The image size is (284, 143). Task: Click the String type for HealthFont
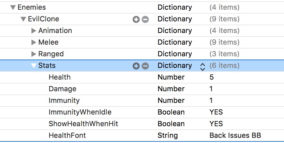(x=168, y=136)
